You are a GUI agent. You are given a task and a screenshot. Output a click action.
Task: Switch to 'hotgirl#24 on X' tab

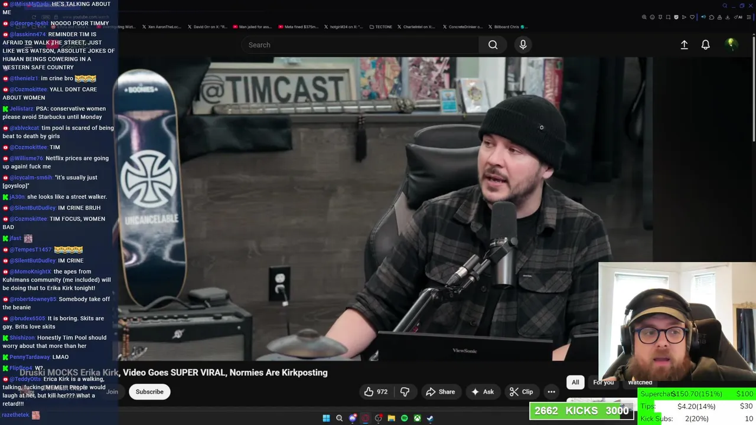343,27
